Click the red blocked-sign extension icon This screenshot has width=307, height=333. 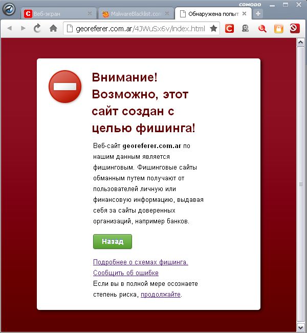click(294, 29)
